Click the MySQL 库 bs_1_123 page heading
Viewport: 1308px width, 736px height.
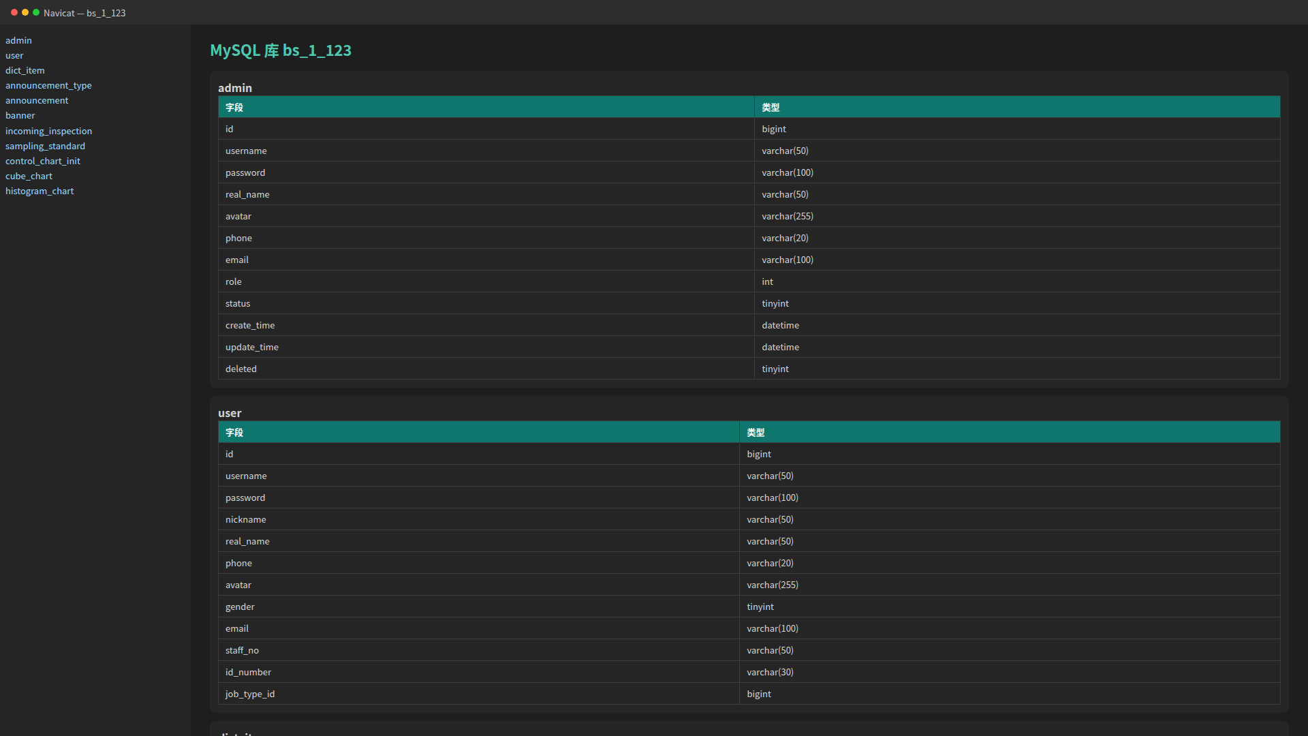click(281, 50)
